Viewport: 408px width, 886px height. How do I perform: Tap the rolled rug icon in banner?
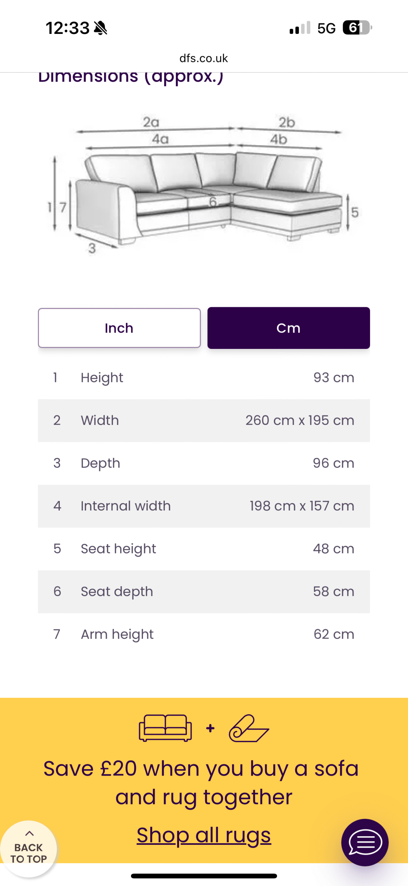click(249, 728)
